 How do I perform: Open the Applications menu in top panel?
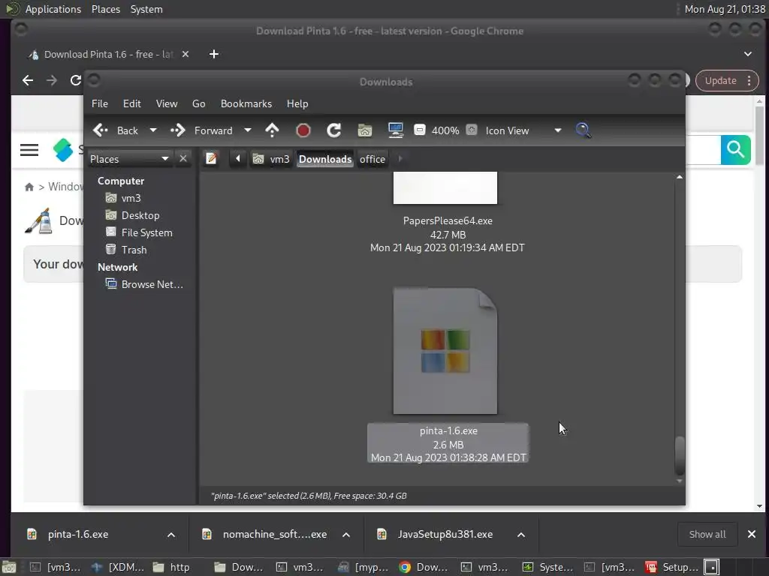[x=53, y=9]
